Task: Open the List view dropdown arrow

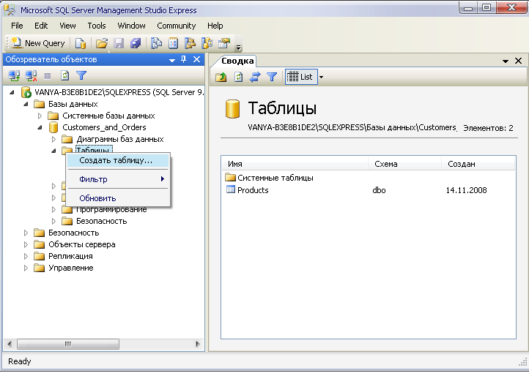Action: [321, 77]
